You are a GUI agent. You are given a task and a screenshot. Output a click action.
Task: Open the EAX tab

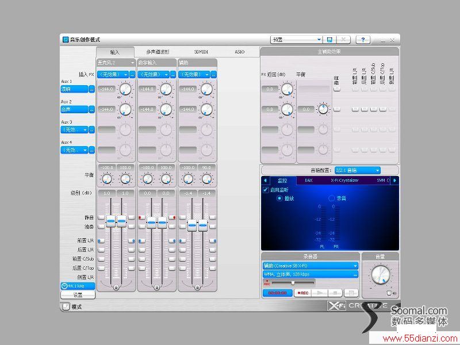309,180
